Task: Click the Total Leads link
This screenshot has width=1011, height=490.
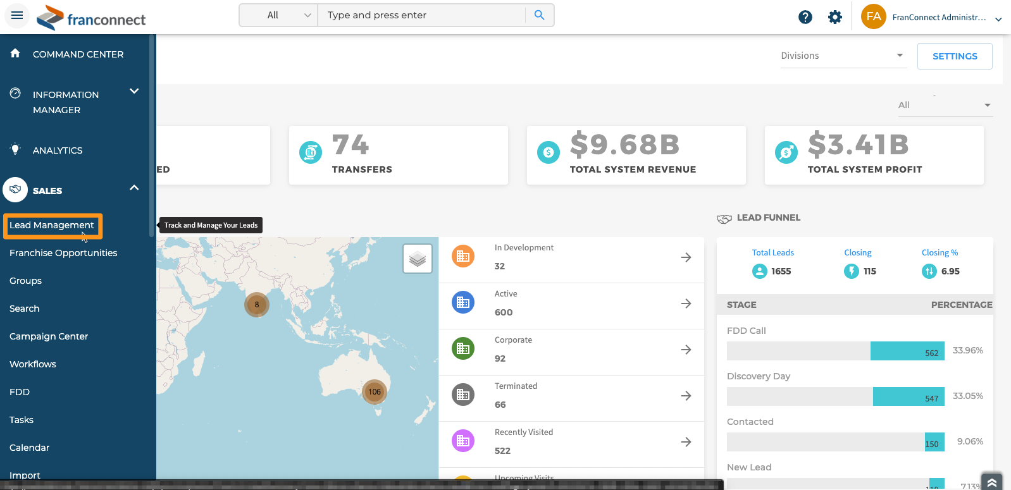Action: click(x=772, y=253)
